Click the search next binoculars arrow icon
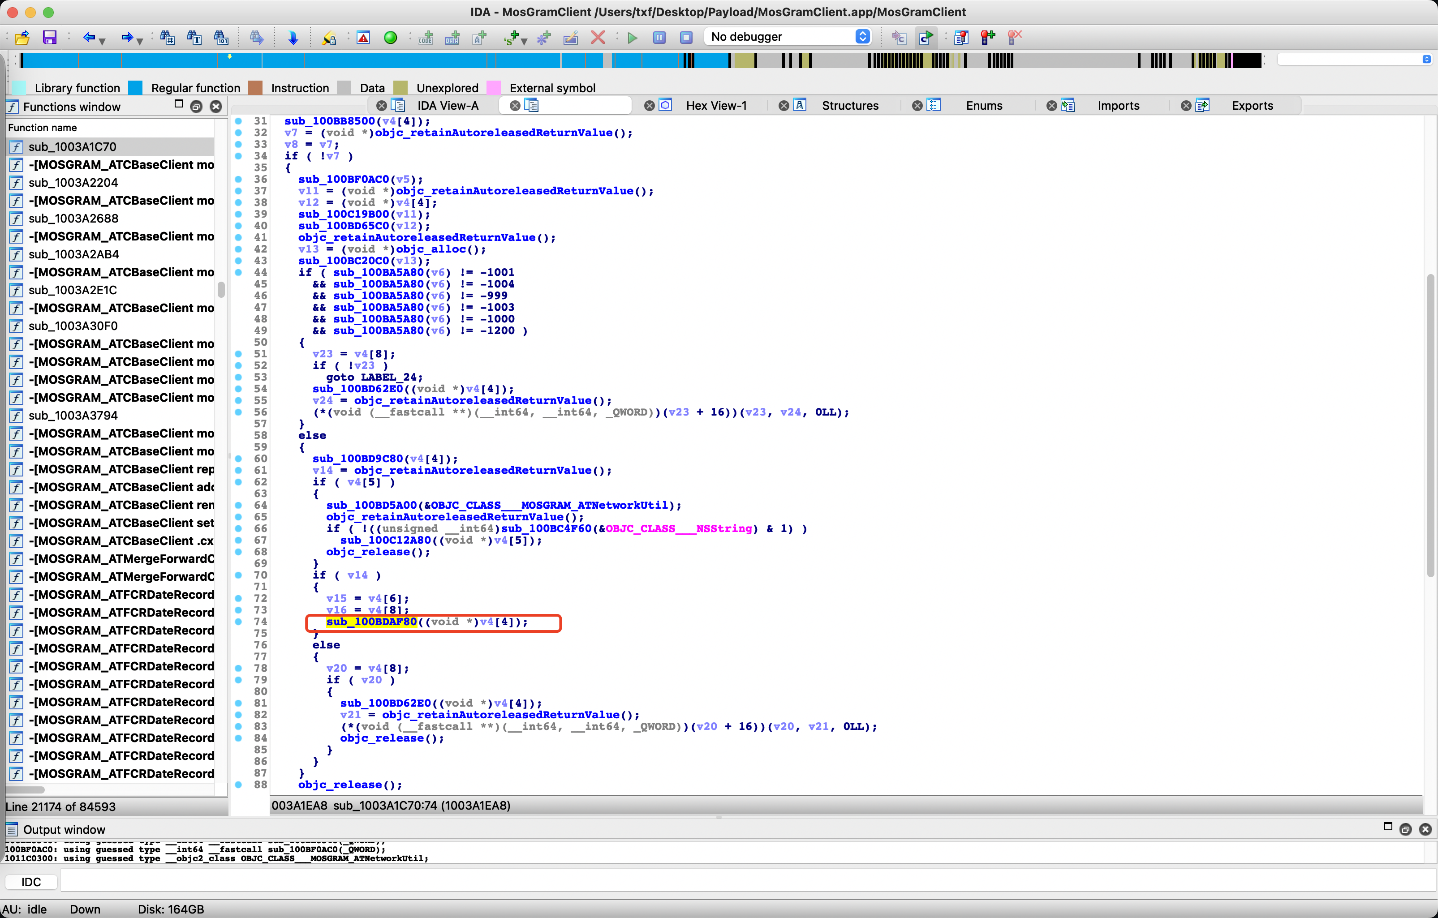 tap(257, 38)
